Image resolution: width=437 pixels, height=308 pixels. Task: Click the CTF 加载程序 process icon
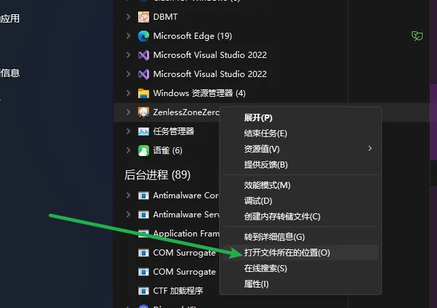144,291
